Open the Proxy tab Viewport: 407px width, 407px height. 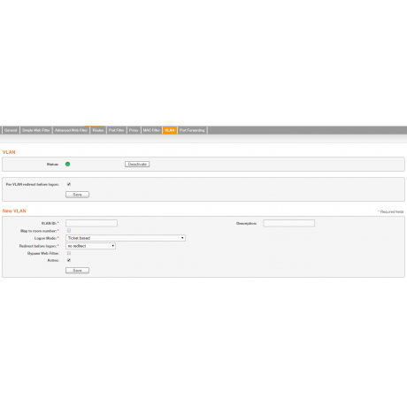click(x=134, y=130)
